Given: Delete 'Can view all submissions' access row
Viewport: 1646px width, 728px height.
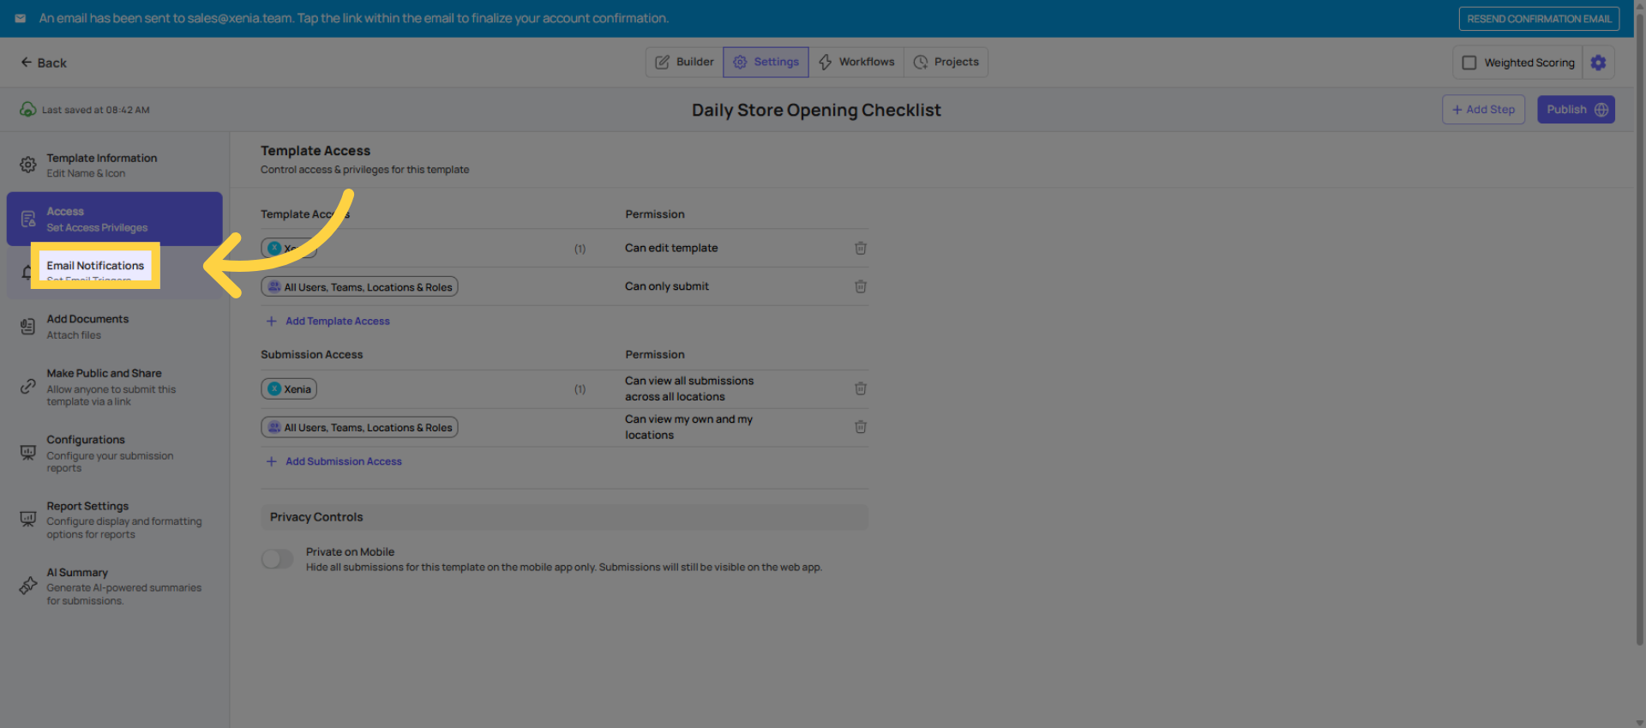Looking at the screenshot, I should pos(861,388).
